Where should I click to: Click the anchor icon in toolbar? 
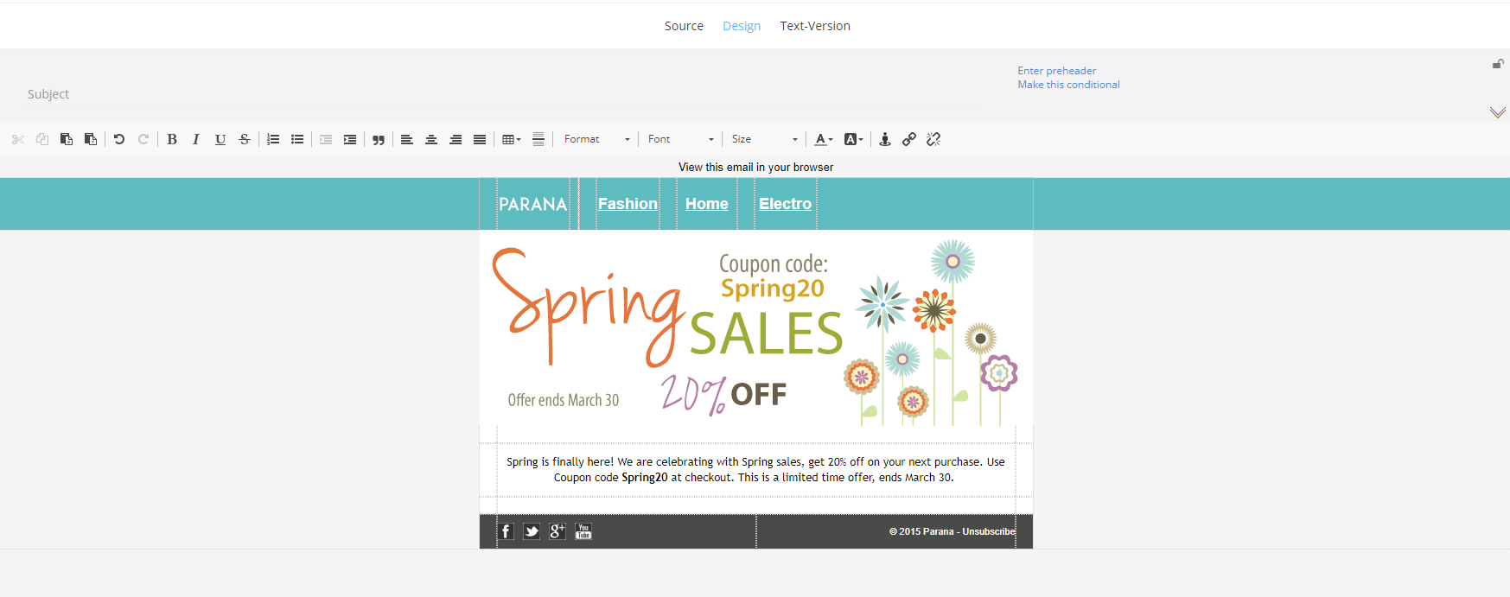(x=885, y=139)
